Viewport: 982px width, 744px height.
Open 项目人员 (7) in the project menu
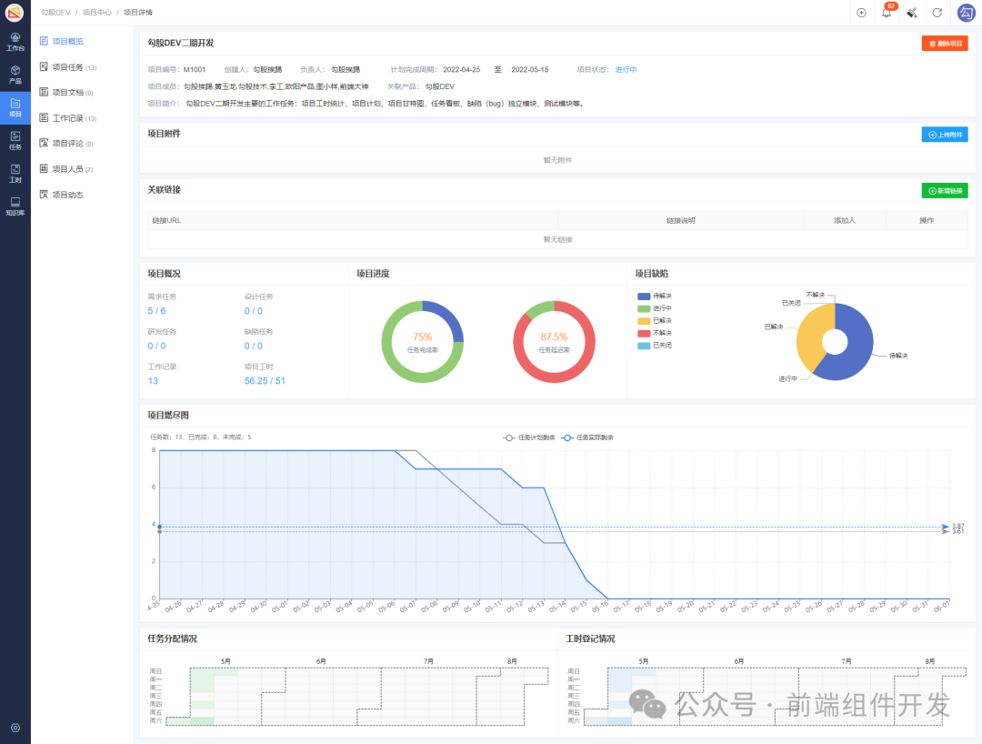pos(65,169)
